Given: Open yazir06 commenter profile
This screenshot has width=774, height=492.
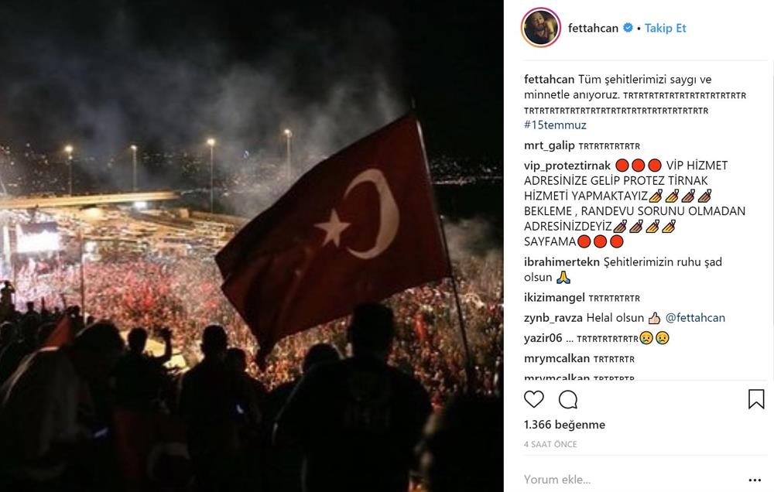Looking at the screenshot, I should pyautogui.click(x=543, y=338).
